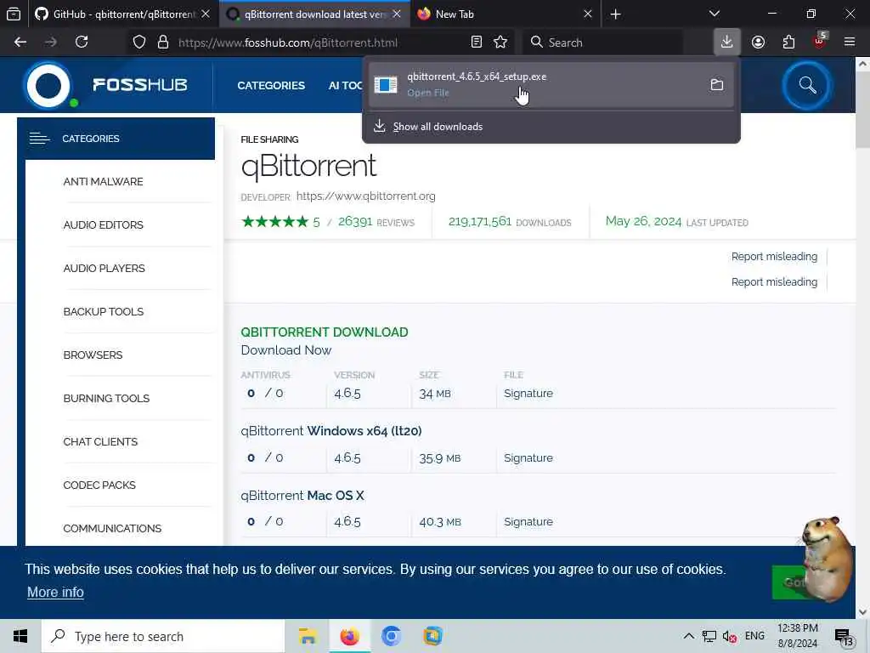Open Signature link for 35.9 MB file
Screen dimensions: 870x653
[x=528, y=458]
